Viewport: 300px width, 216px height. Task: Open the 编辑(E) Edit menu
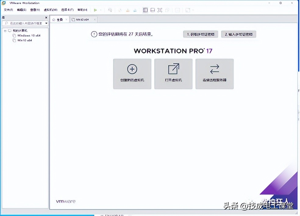pos(21,10)
